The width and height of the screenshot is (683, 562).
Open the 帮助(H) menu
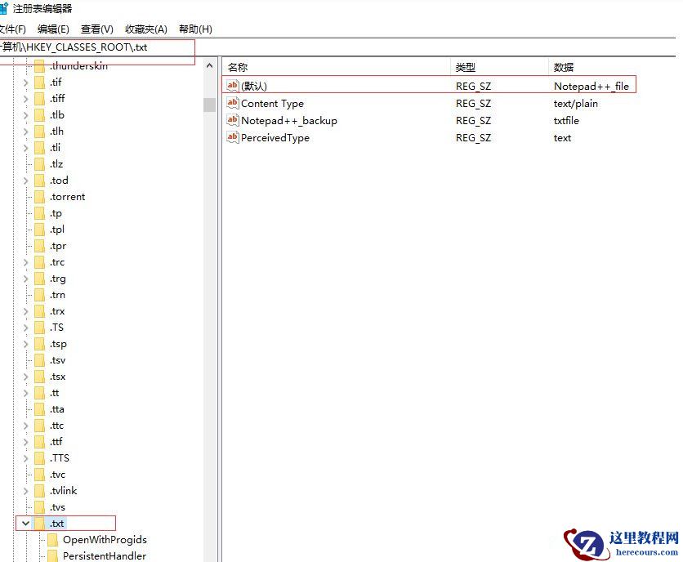[194, 29]
